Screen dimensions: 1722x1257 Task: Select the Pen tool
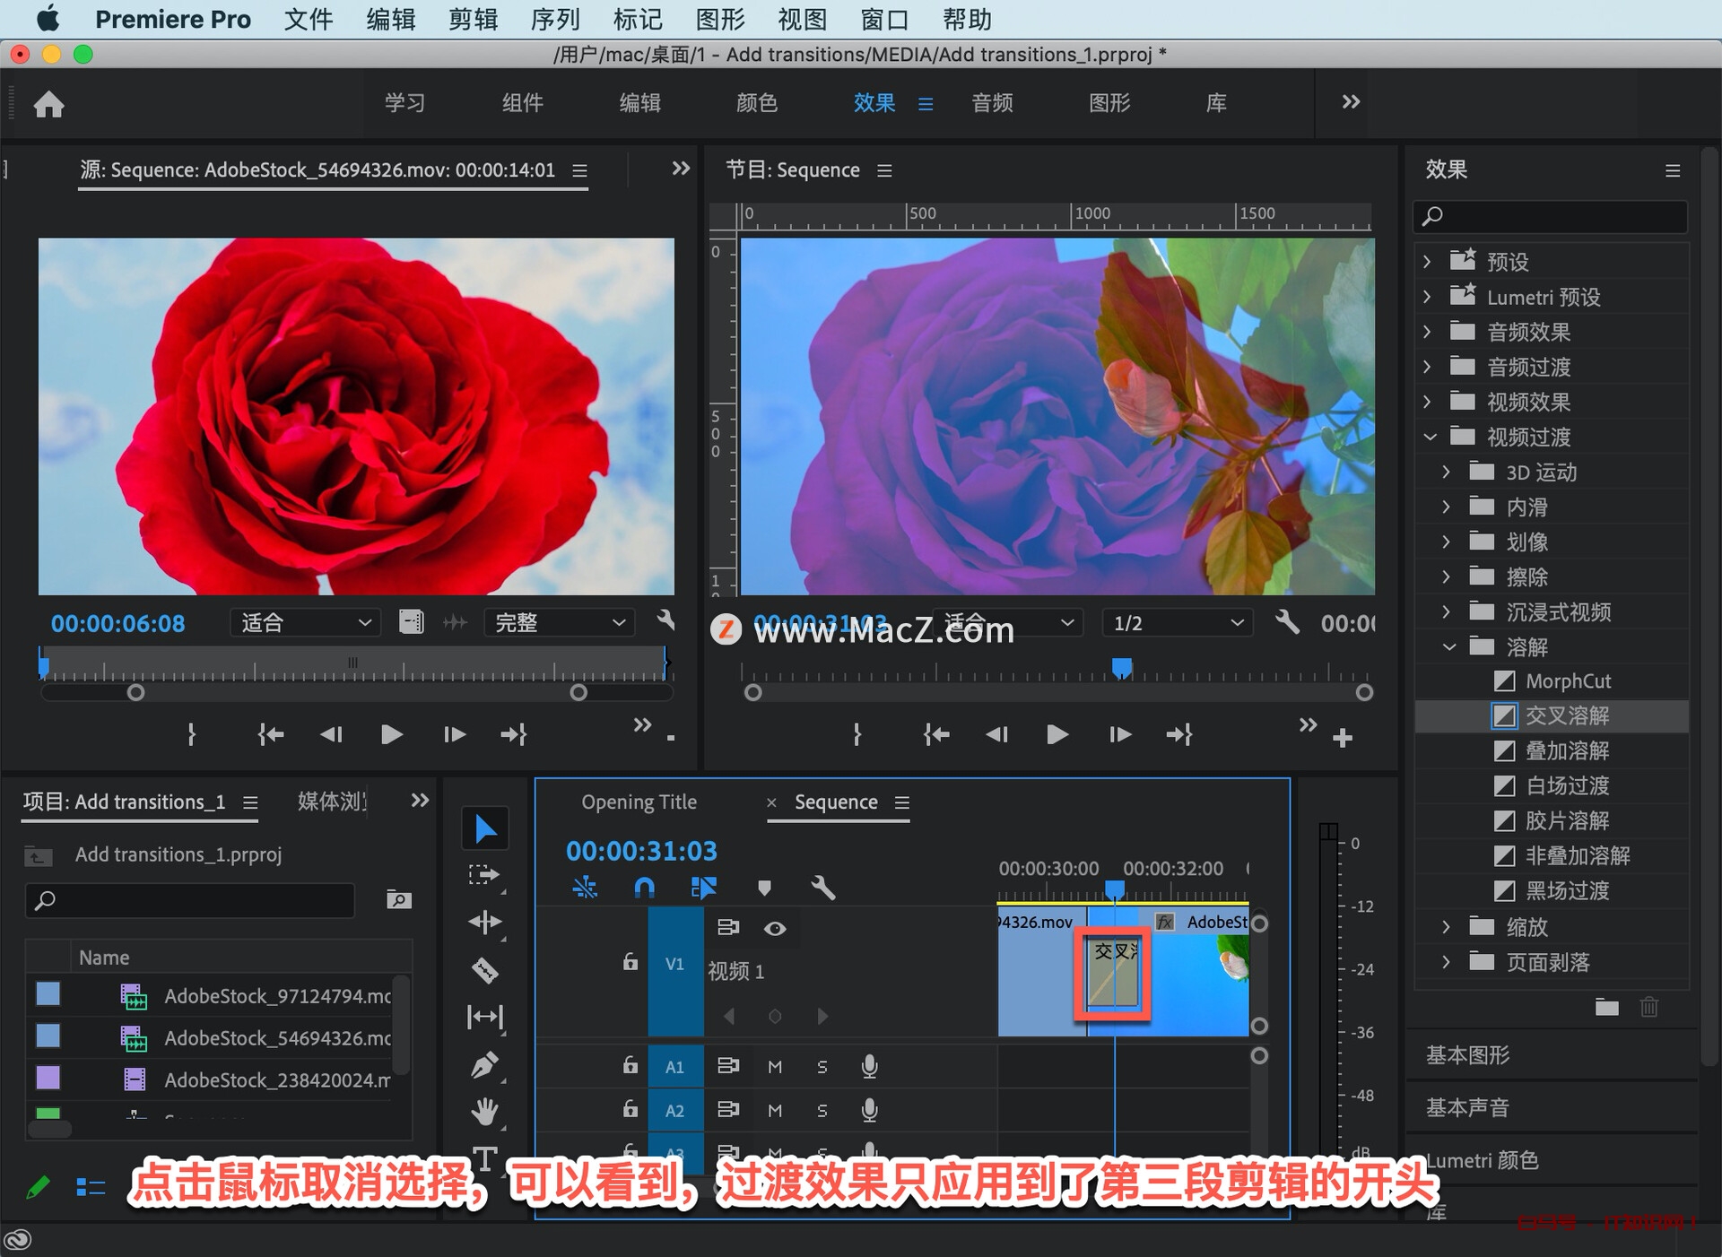tap(484, 1065)
